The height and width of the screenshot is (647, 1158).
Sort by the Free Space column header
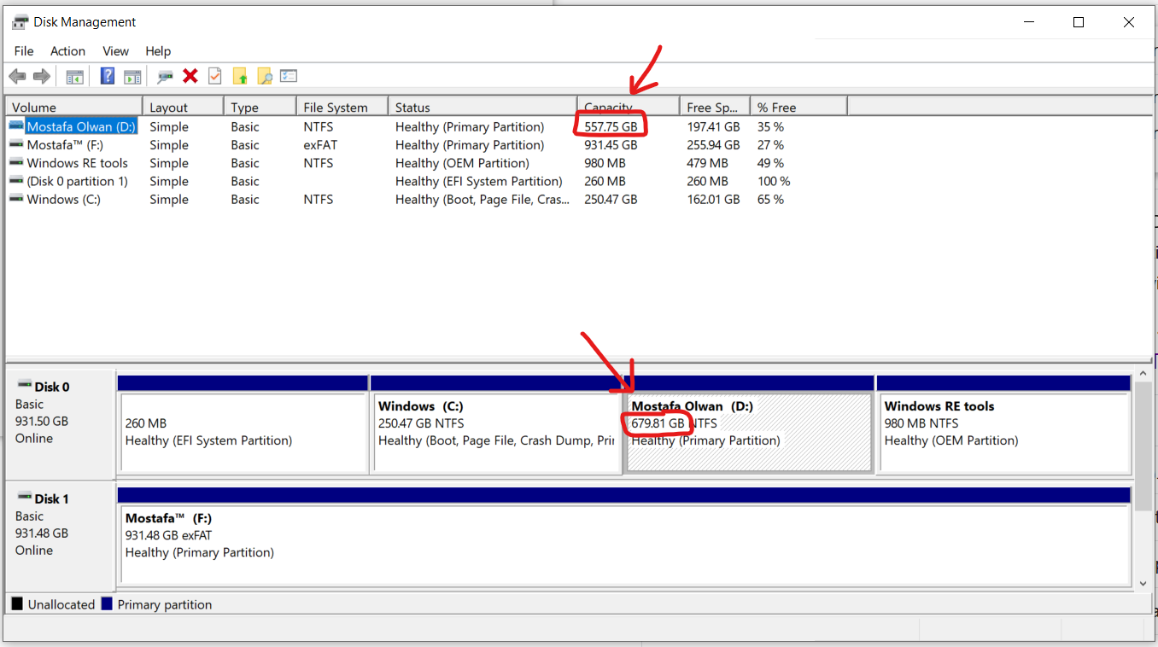[715, 107]
